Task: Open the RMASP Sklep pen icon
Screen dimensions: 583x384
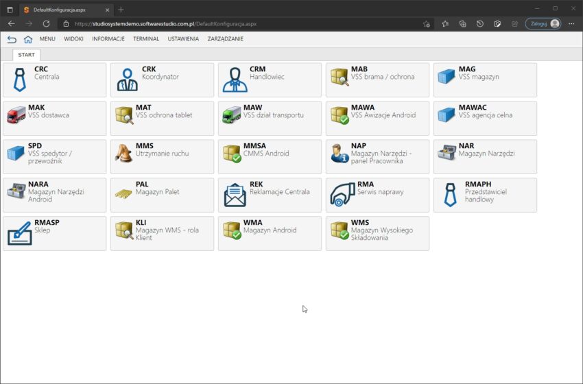Action: coord(19,233)
